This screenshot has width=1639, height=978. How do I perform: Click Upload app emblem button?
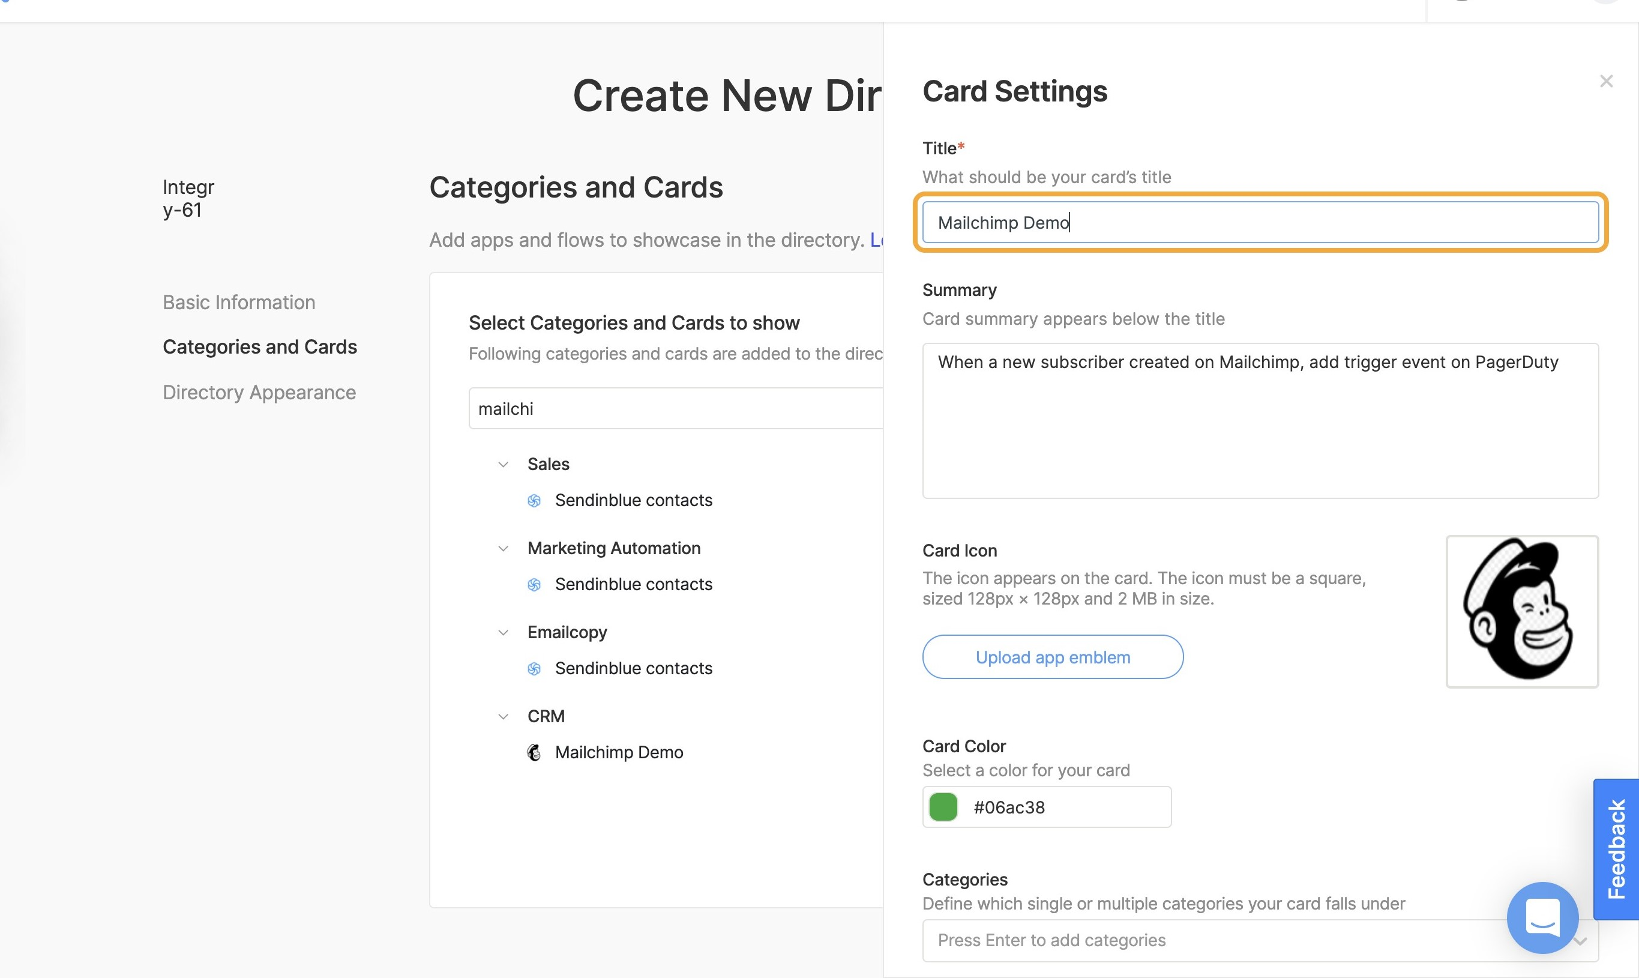point(1053,656)
